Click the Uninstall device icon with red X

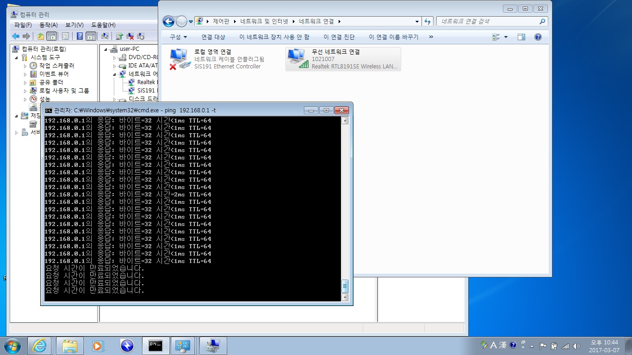pyautogui.click(x=130, y=36)
